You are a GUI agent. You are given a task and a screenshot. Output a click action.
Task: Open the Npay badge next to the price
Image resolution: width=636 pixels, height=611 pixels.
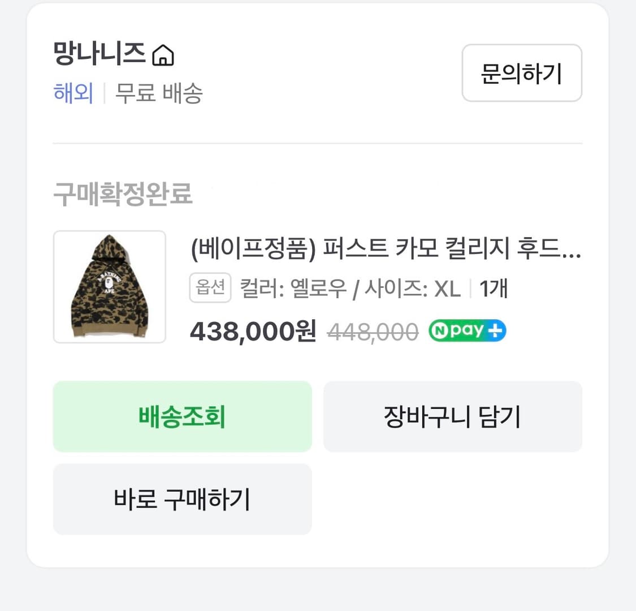466,330
